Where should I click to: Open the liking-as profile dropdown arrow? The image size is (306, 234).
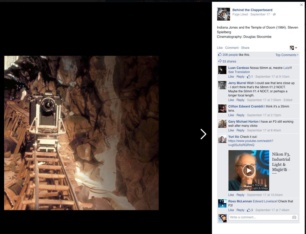pos(296,48)
